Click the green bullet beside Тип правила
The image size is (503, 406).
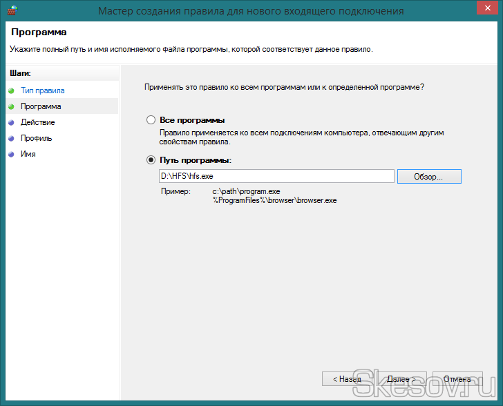coord(11,90)
